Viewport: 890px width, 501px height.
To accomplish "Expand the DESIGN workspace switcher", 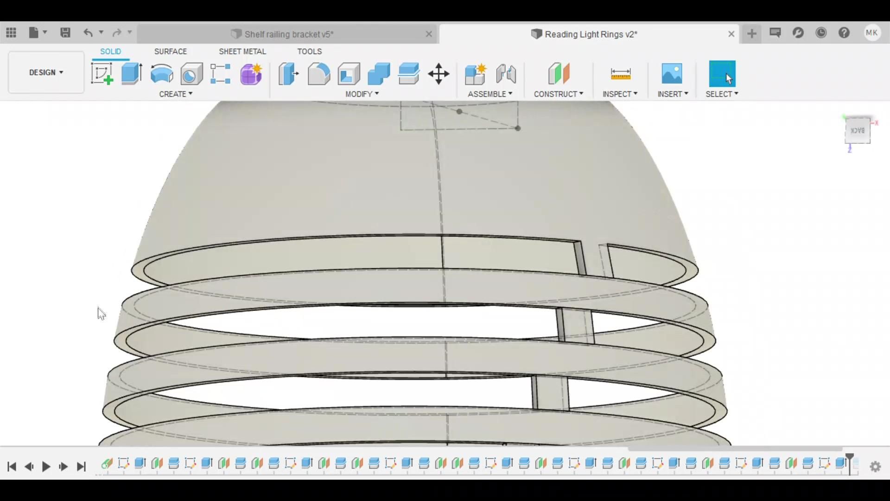I will (x=45, y=72).
